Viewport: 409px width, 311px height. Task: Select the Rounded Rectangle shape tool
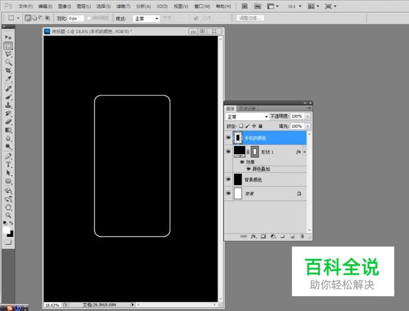(x=8, y=181)
